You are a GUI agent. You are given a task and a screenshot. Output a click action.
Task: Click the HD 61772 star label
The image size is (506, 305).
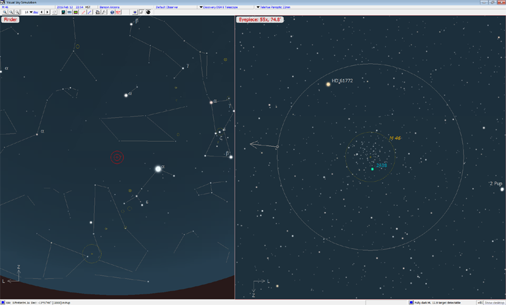(342, 81)
